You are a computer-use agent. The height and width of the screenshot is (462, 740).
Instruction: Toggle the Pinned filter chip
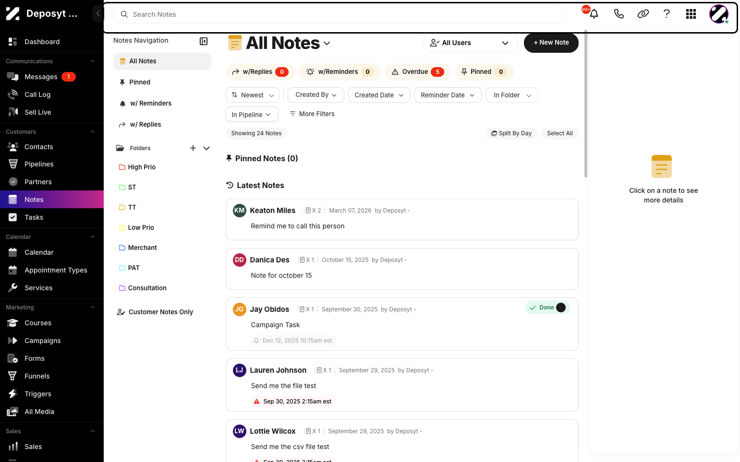point(485,71)
